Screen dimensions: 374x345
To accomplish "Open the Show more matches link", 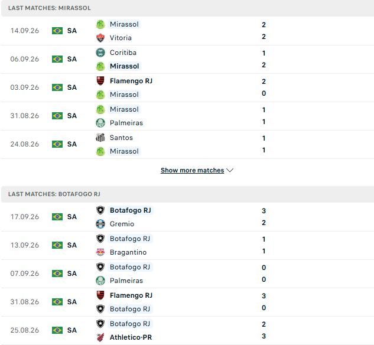I will click(x=192, y=170).
